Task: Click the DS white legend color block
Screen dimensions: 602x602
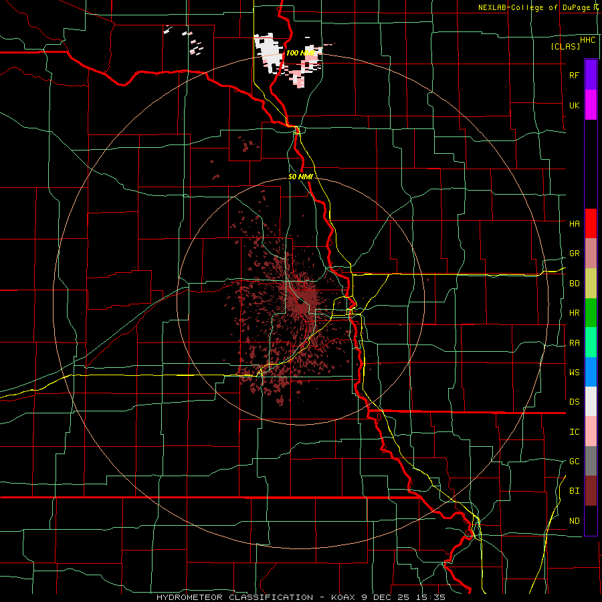Action: click(x=591, y=401)
